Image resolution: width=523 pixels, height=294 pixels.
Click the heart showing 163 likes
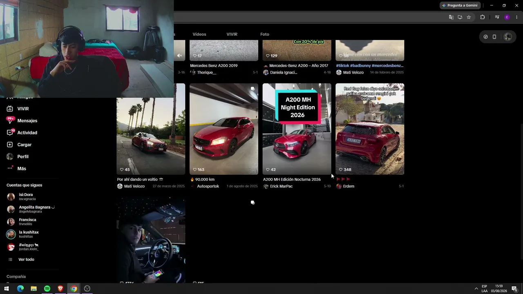pyautogui.click(x=195, y=169)
